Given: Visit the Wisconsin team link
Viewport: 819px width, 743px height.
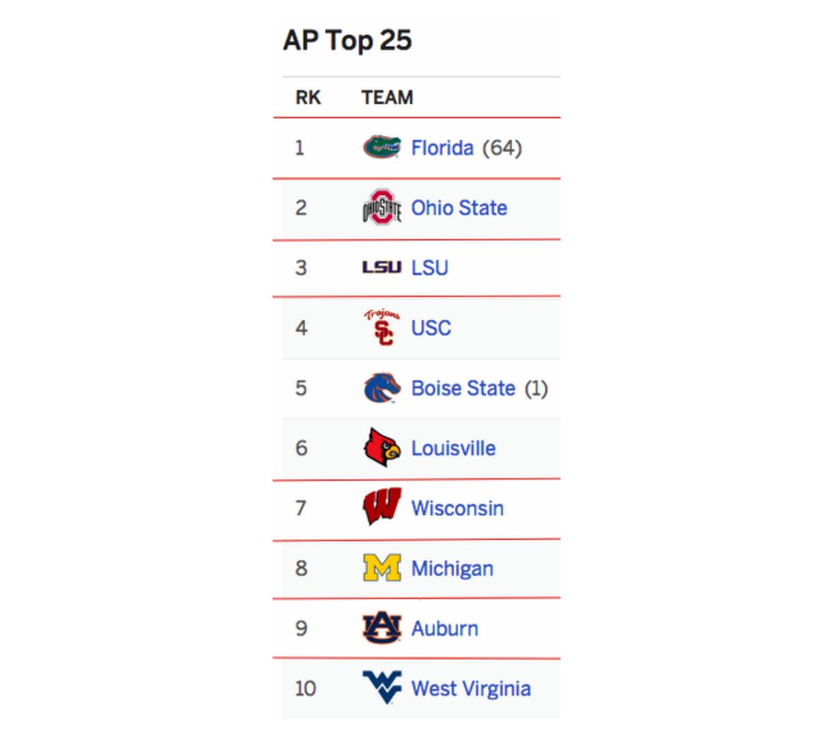Looking at the screenshot, I should click(457, 508).
